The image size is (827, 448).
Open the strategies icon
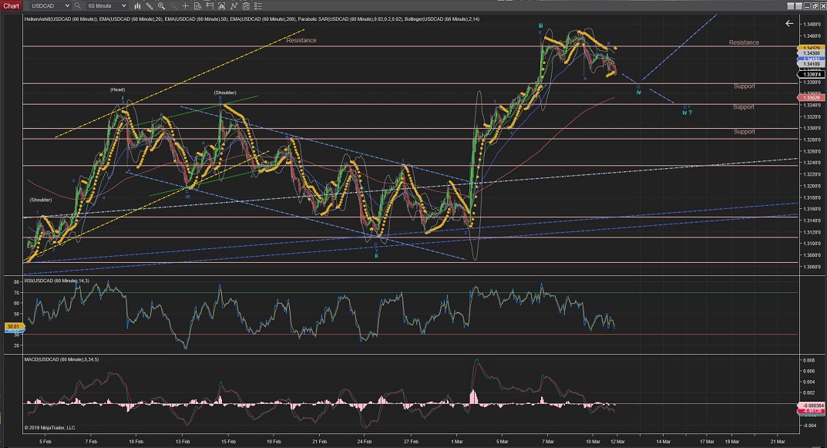[x=234, y=6]
